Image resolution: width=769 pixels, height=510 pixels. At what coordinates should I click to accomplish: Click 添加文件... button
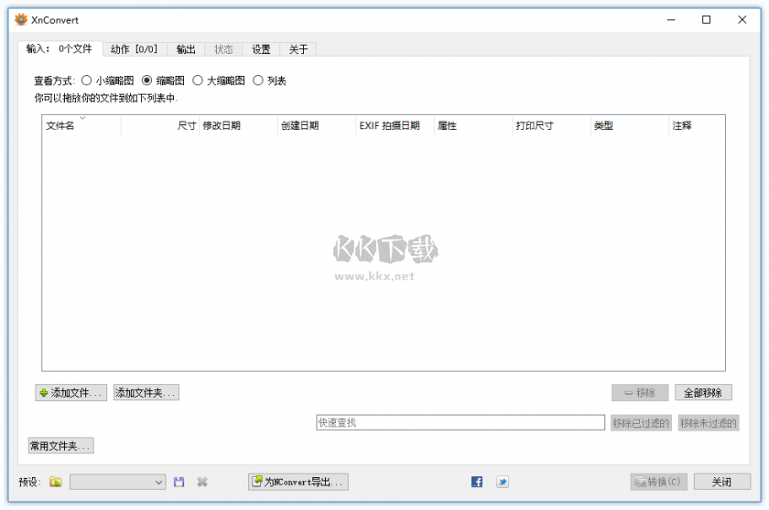tap(71, 392)
